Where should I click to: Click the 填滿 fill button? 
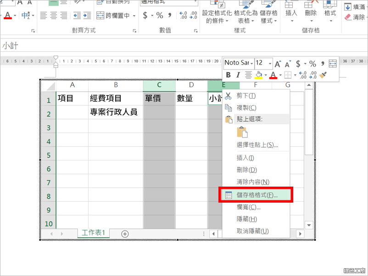point(355,7)
